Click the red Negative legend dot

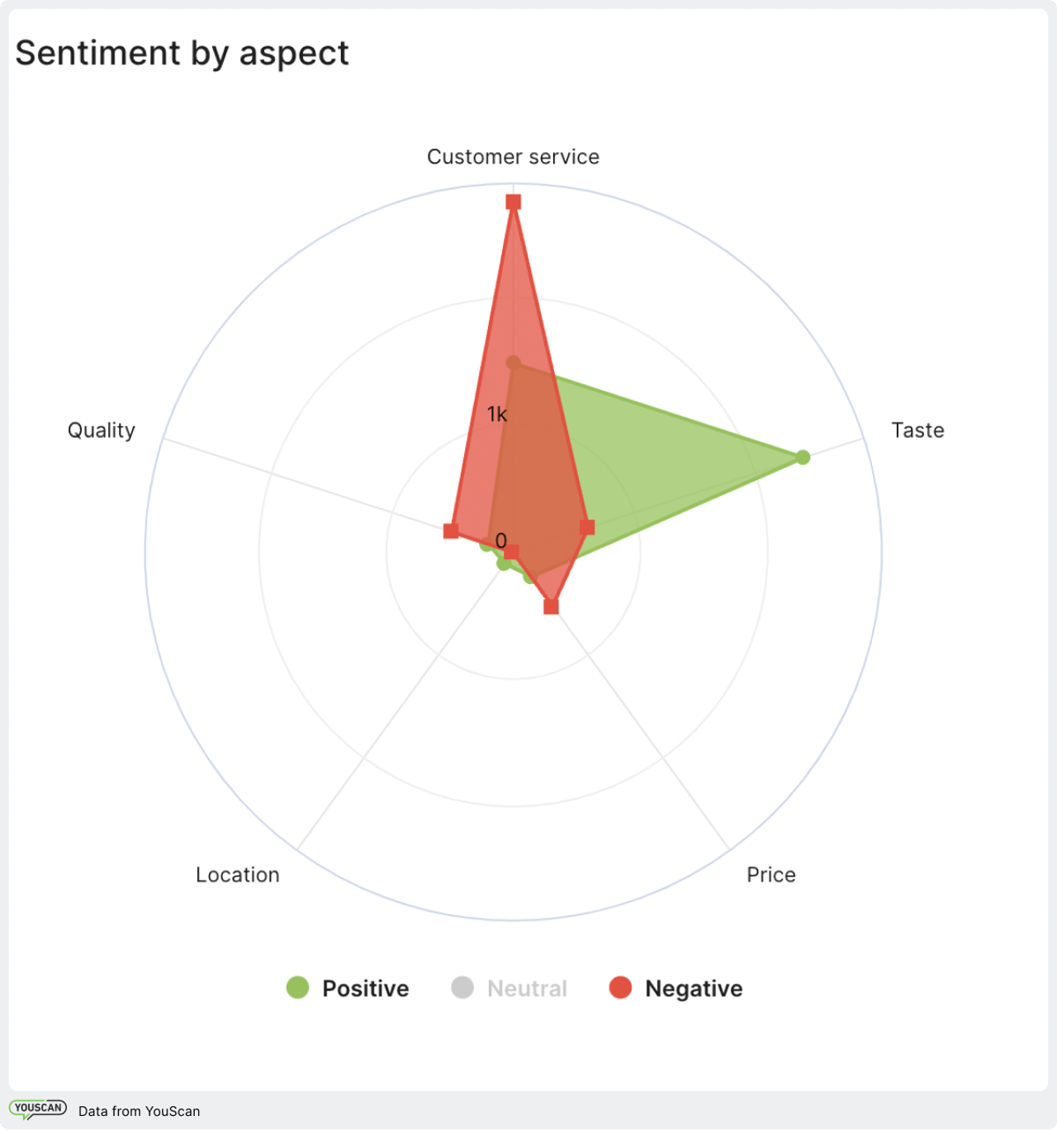(x=620, y=987)
